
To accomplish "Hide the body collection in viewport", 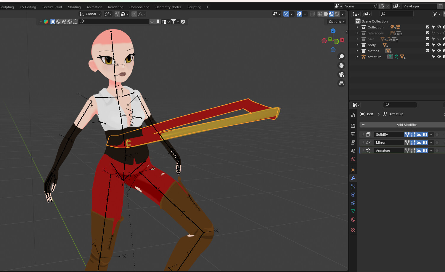I will (439, 45).
